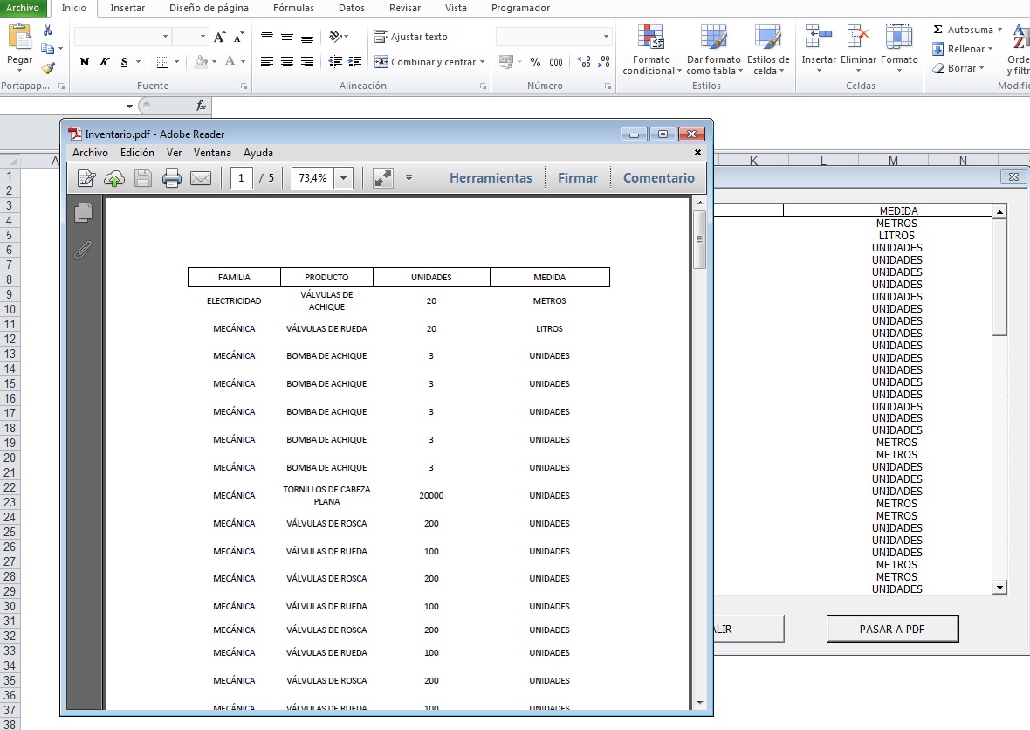Click the print icon in Adobe Reader
This screenshot has width=1030, height=730.
172,178
